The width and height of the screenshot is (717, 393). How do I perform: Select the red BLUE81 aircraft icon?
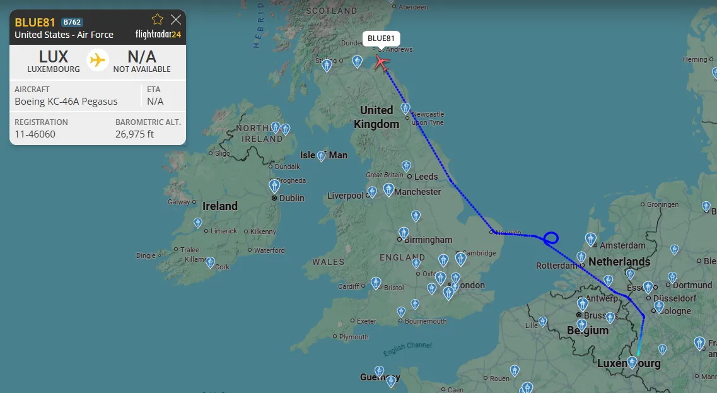tap(382, 62)
